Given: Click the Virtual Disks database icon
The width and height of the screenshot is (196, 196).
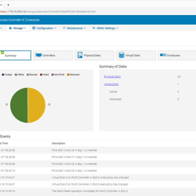Looking at the screenshot, I should click(121, 55).
